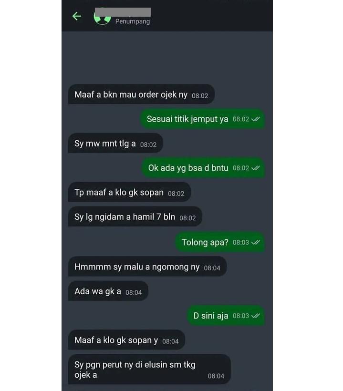Screen dimensions: 343x391
Task: Open the passenger profile avatar
Action: (x=102, y=17)
